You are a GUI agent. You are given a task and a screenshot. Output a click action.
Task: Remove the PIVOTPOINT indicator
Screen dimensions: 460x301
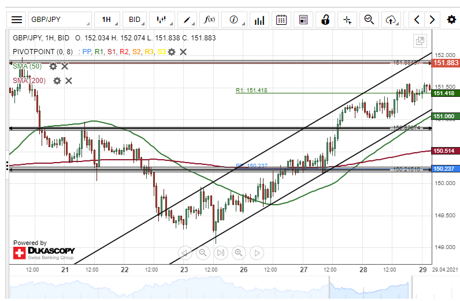coord(183,52)
